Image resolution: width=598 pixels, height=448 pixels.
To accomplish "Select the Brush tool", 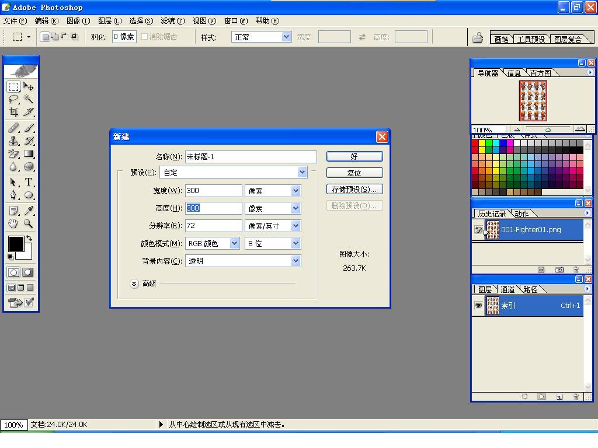I will (29, 128).
